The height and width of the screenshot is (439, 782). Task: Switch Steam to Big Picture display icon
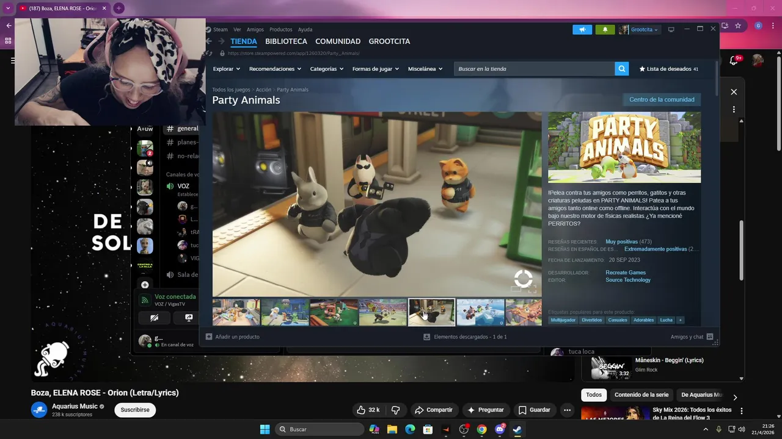pyautogui.click(x=671, y=29)
